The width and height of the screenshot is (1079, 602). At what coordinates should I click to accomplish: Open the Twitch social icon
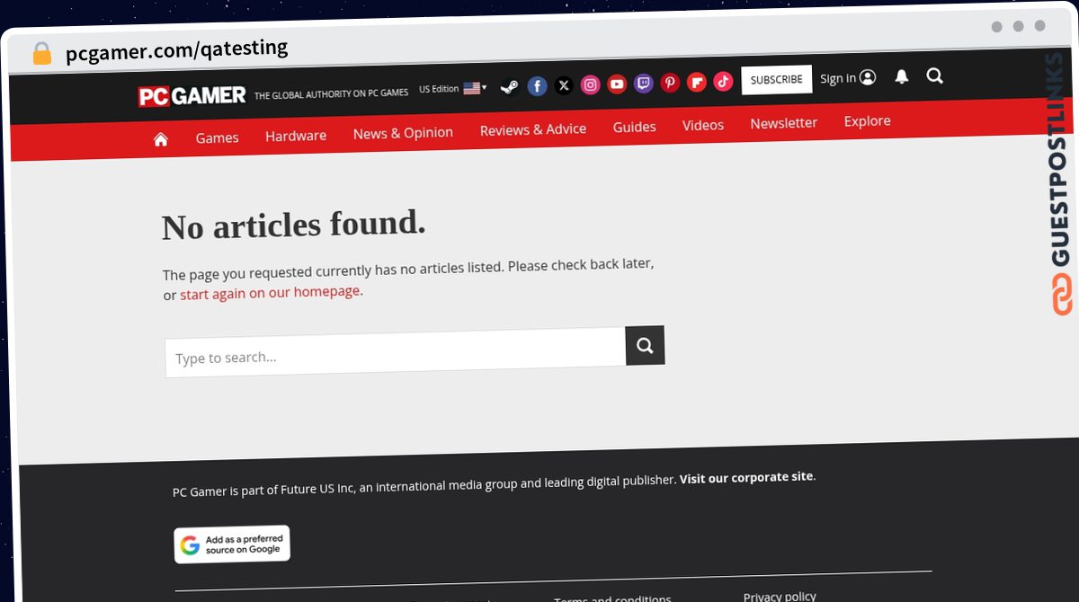tap(644, 84)
